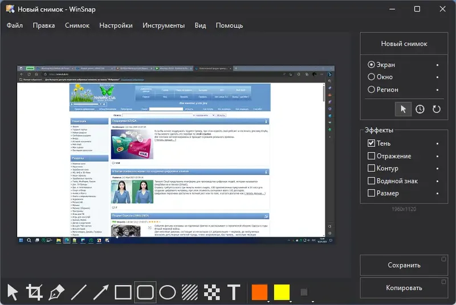Click the Новый снимок button
Viewport: 456px width, 305px height.
pyautogui.click(x=404, y=44)
